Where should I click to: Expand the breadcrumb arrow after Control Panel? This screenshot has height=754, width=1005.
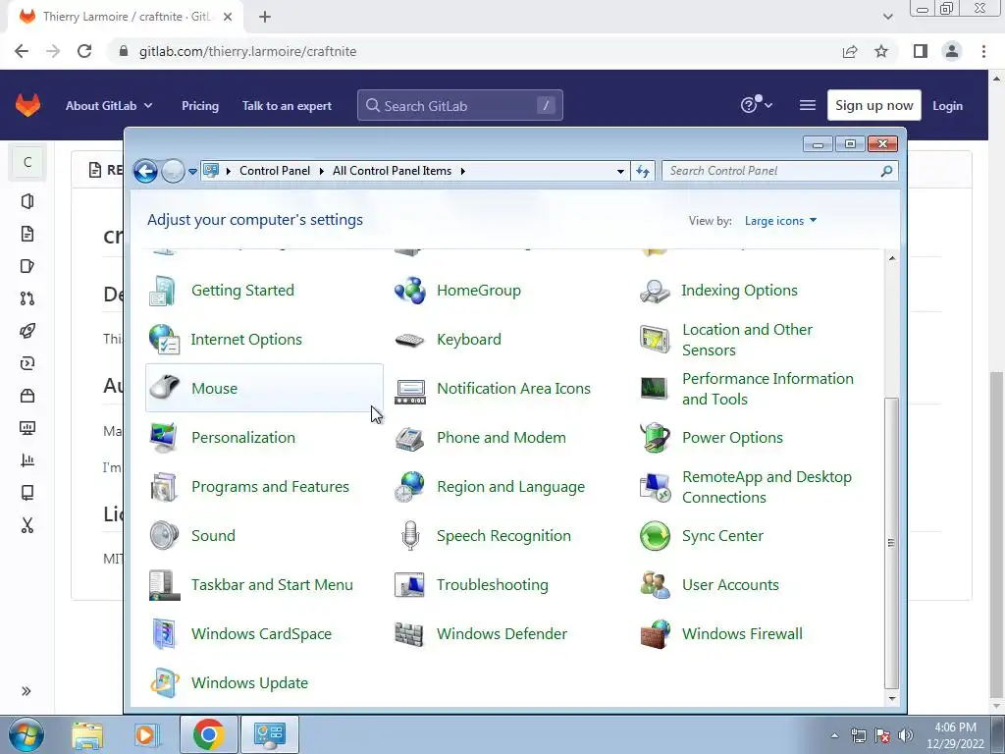(x=322, y=171)
